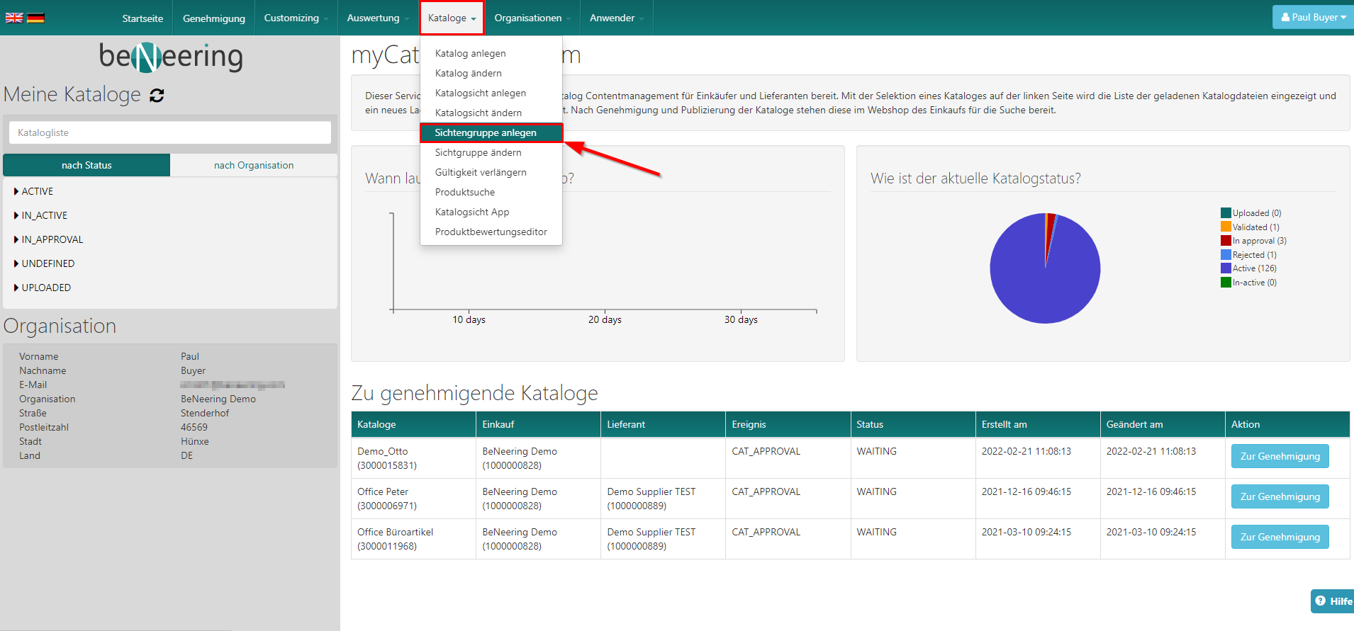Click Zur Genehmigung for Office Büroartikel
1354x631 pixels.
[x=1280, y=537]
